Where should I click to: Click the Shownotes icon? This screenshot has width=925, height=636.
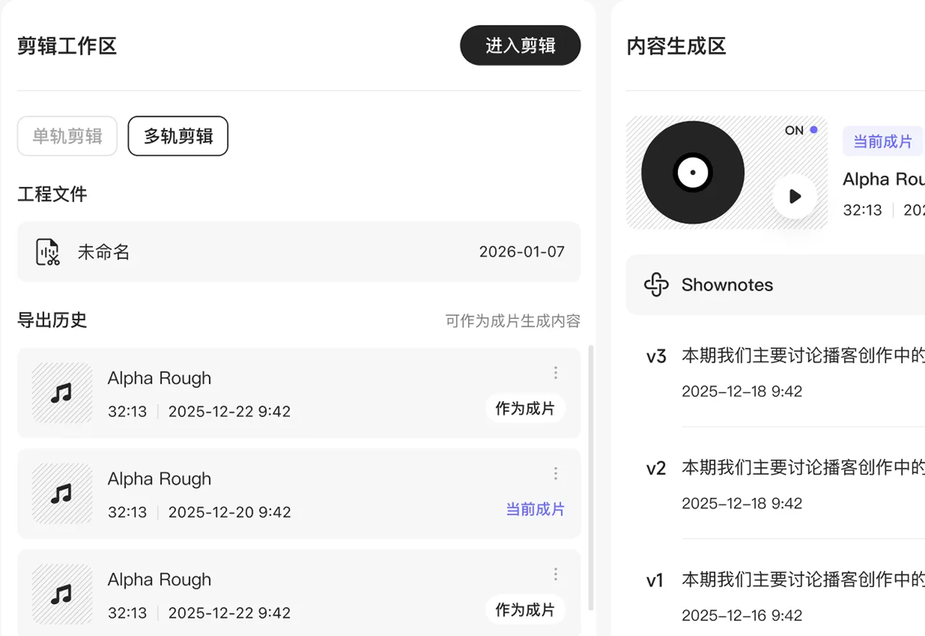pos(656,285)
